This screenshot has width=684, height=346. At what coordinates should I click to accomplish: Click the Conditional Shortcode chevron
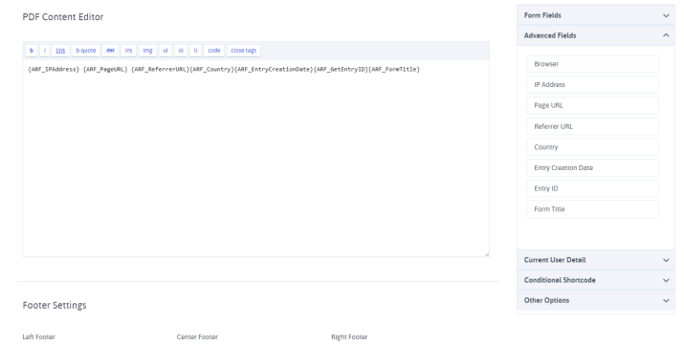click(666, 280)
